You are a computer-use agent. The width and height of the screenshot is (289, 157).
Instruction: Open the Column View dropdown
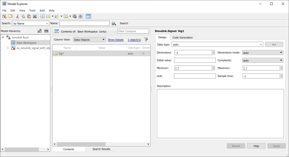point(89,40)
